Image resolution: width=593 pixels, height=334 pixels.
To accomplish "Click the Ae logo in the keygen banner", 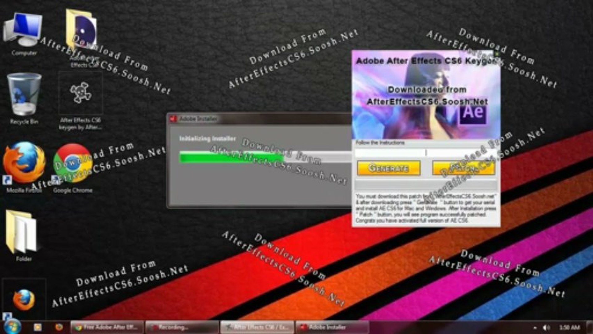I will pyautogui.click(x=473, y=113).
